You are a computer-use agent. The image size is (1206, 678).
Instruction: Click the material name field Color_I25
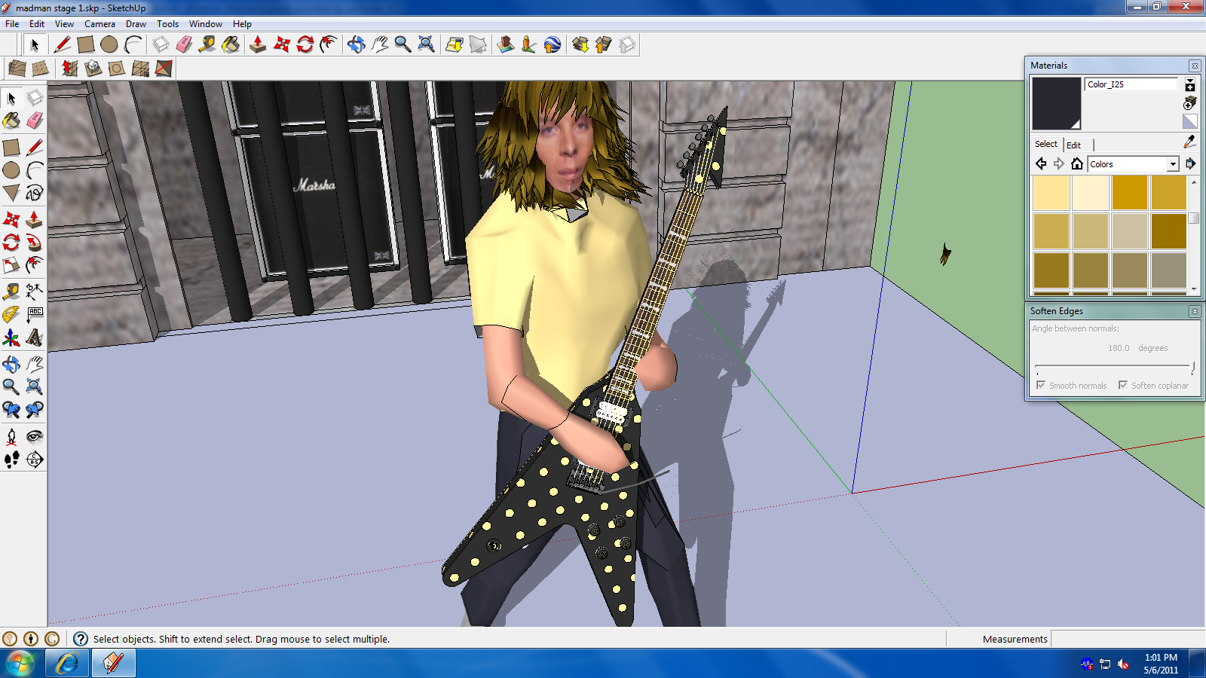pos(1131,84)
